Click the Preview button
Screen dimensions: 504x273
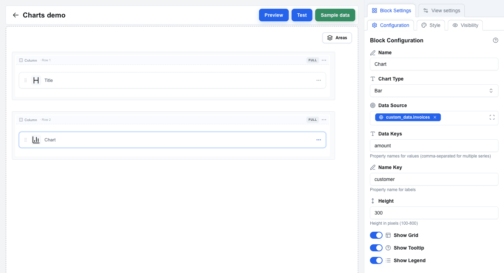(x=274, y=15)
